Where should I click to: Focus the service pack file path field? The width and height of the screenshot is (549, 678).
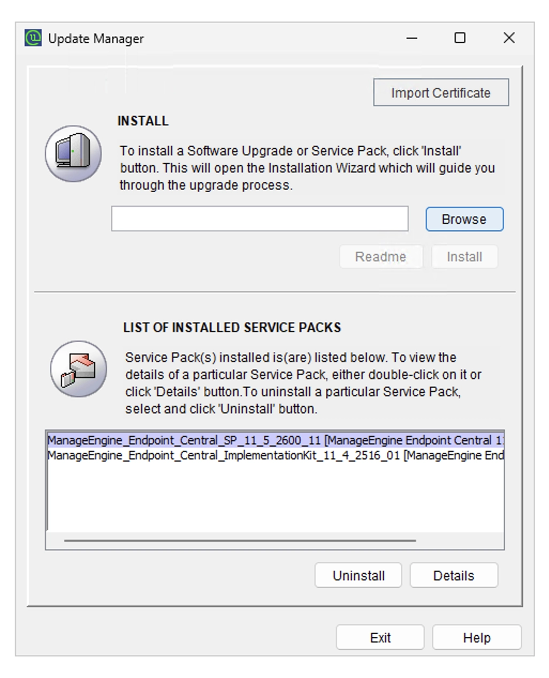tap(260, 219)
